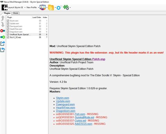
Task: Expand the tools icon dropdown arrow
Action: pos(47,8)
